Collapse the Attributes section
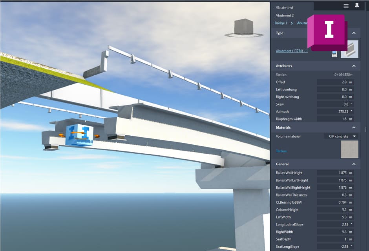The width and height of the screenshot is (369, 251). coord(354,66)
